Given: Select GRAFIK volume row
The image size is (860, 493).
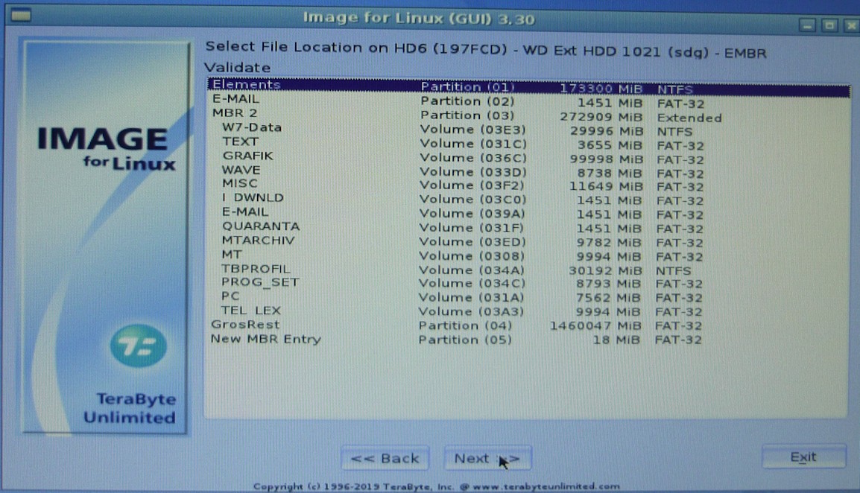Looking at the screenshot, I should click(x=528, y=159).
